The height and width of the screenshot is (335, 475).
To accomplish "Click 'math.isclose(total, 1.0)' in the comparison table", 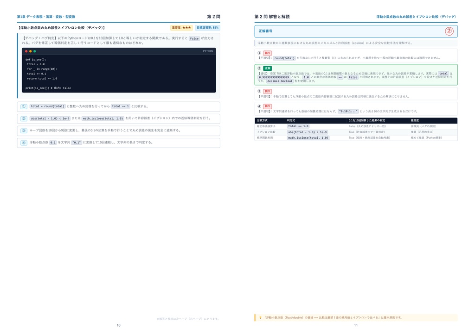I will pos(308,138).
